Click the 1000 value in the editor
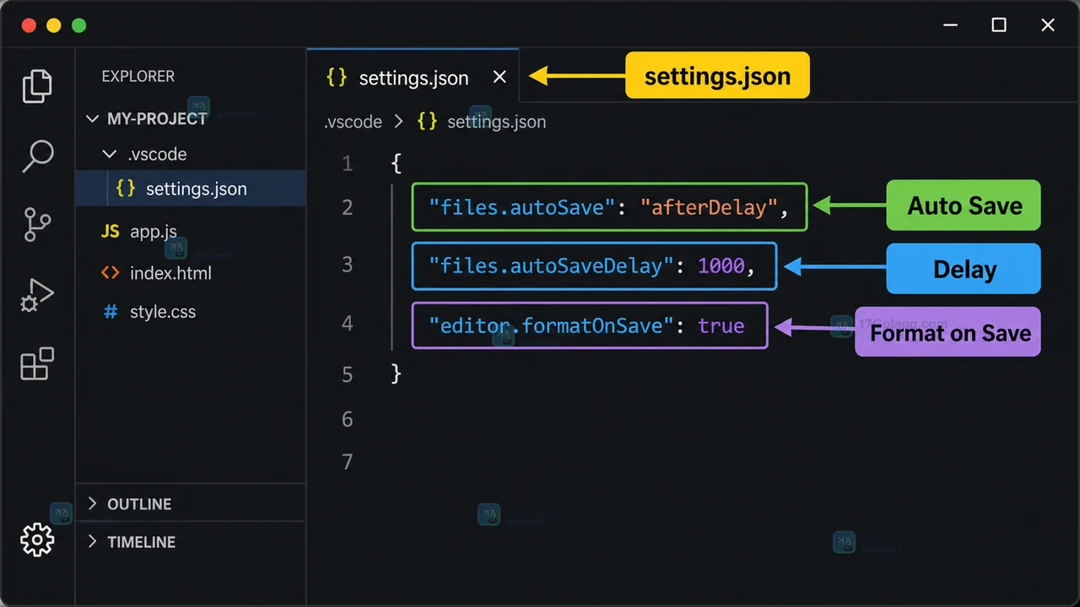This screenshot has height=607, width=1080. 721,266
